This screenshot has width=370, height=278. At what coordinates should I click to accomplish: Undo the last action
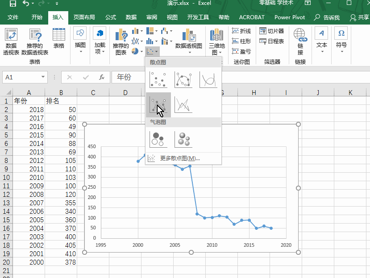click(26, 3)
